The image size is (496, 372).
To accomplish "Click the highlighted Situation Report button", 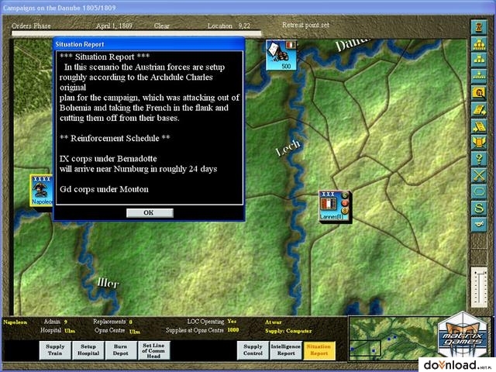I will point(319,350).
